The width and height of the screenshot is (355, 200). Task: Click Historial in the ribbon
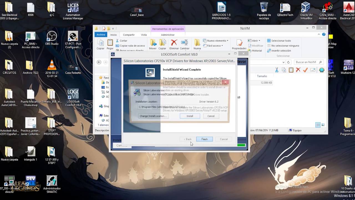(255, 51)
